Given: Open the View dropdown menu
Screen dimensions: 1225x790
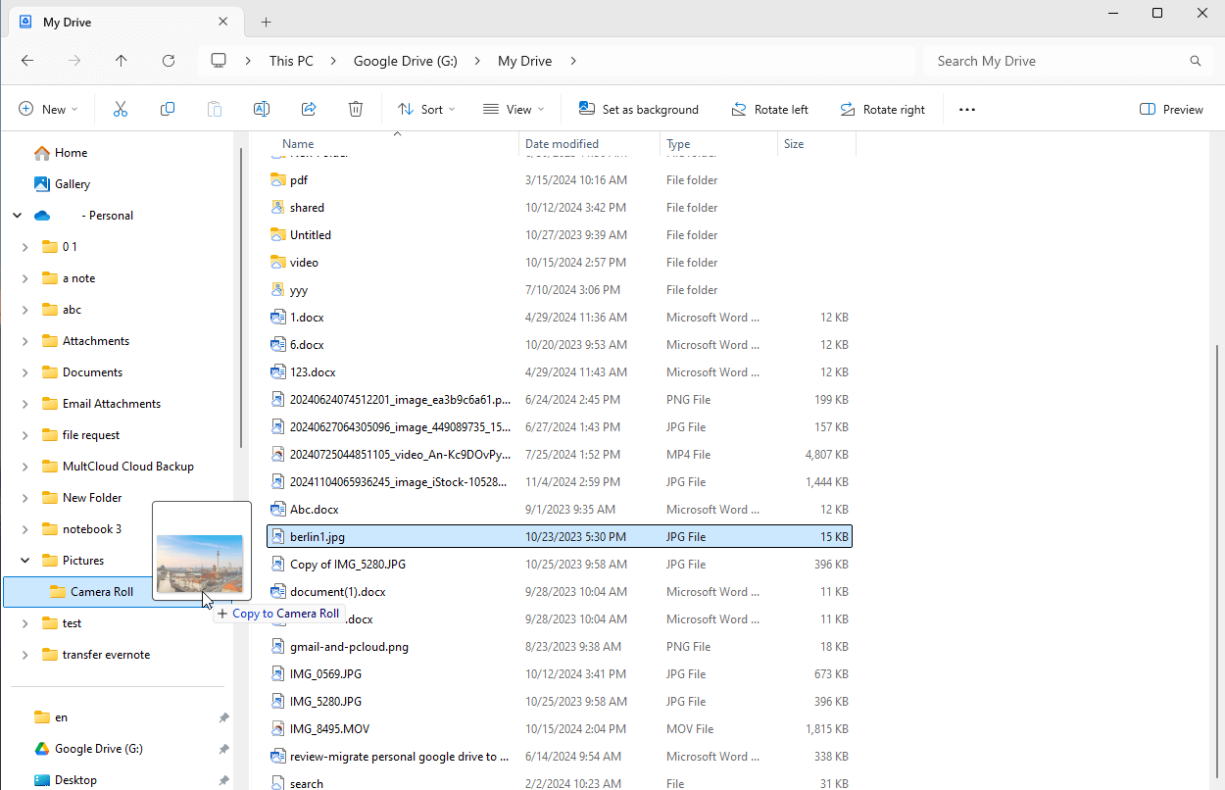Looking at the screenshot, I should point(514,110).
